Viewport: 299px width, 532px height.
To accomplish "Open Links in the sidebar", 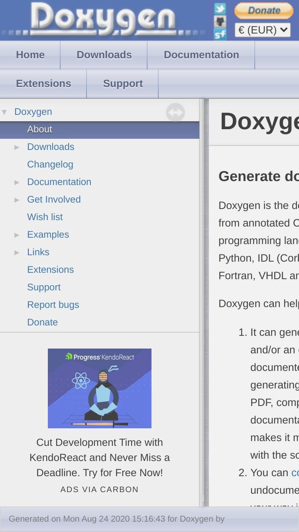I will 38,252.
